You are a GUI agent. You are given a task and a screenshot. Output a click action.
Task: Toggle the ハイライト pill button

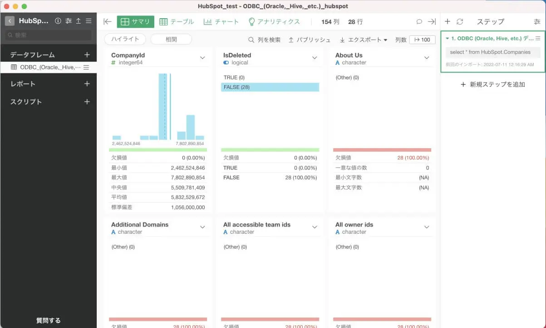(125, 39)
